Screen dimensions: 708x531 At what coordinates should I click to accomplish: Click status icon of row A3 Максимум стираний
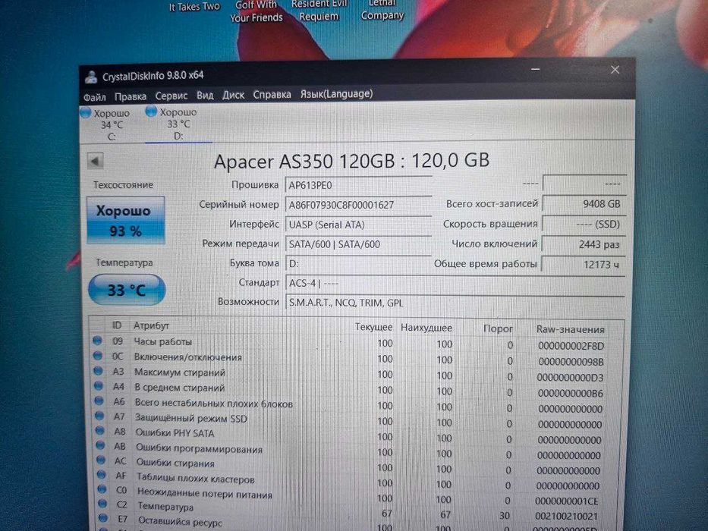tap(98, 371)
